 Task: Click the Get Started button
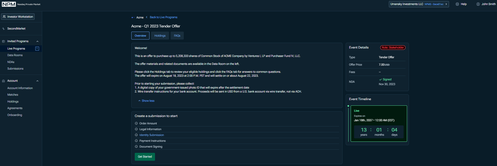click(x=145, y=157)
